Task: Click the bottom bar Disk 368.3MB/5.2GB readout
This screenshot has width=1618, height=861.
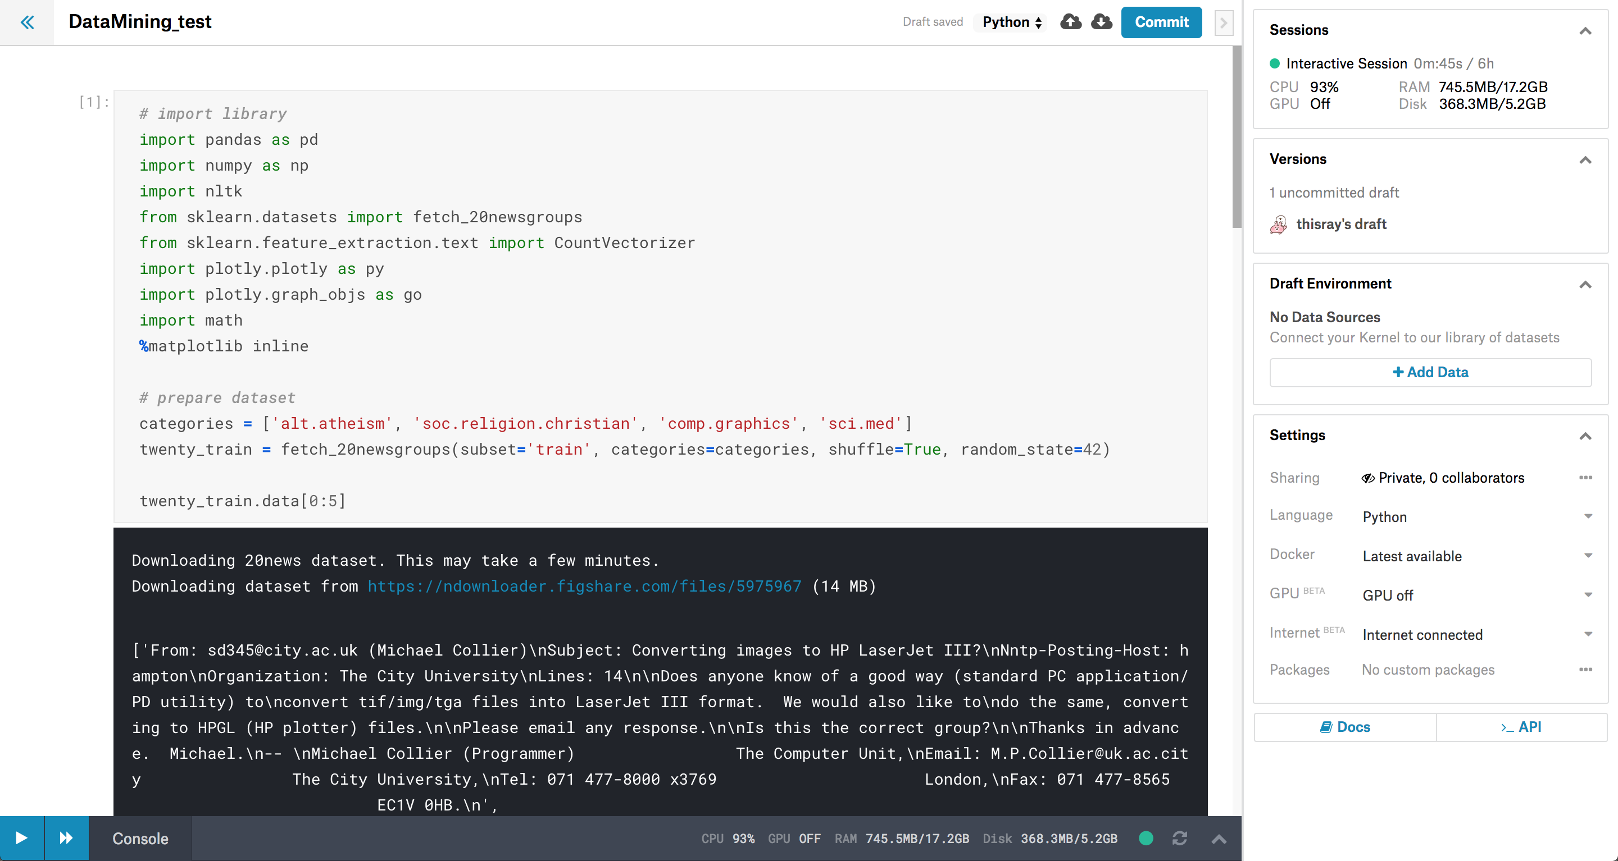Action: click(x=1049, y=839)
